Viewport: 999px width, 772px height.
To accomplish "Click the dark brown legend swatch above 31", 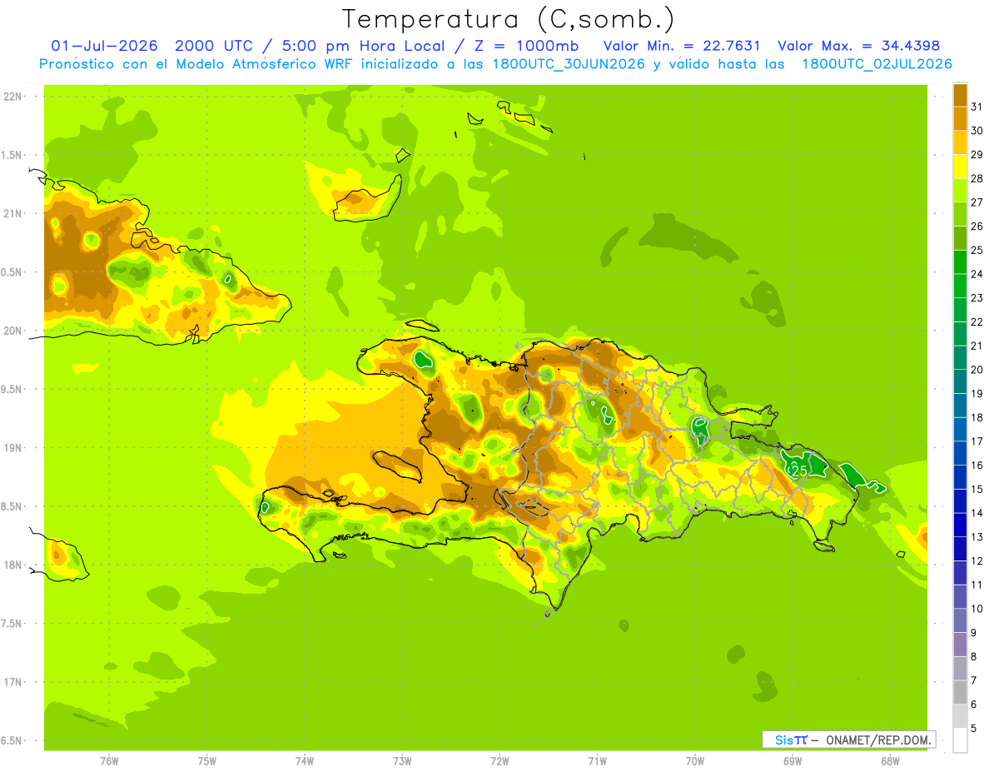I will point(960,95).
